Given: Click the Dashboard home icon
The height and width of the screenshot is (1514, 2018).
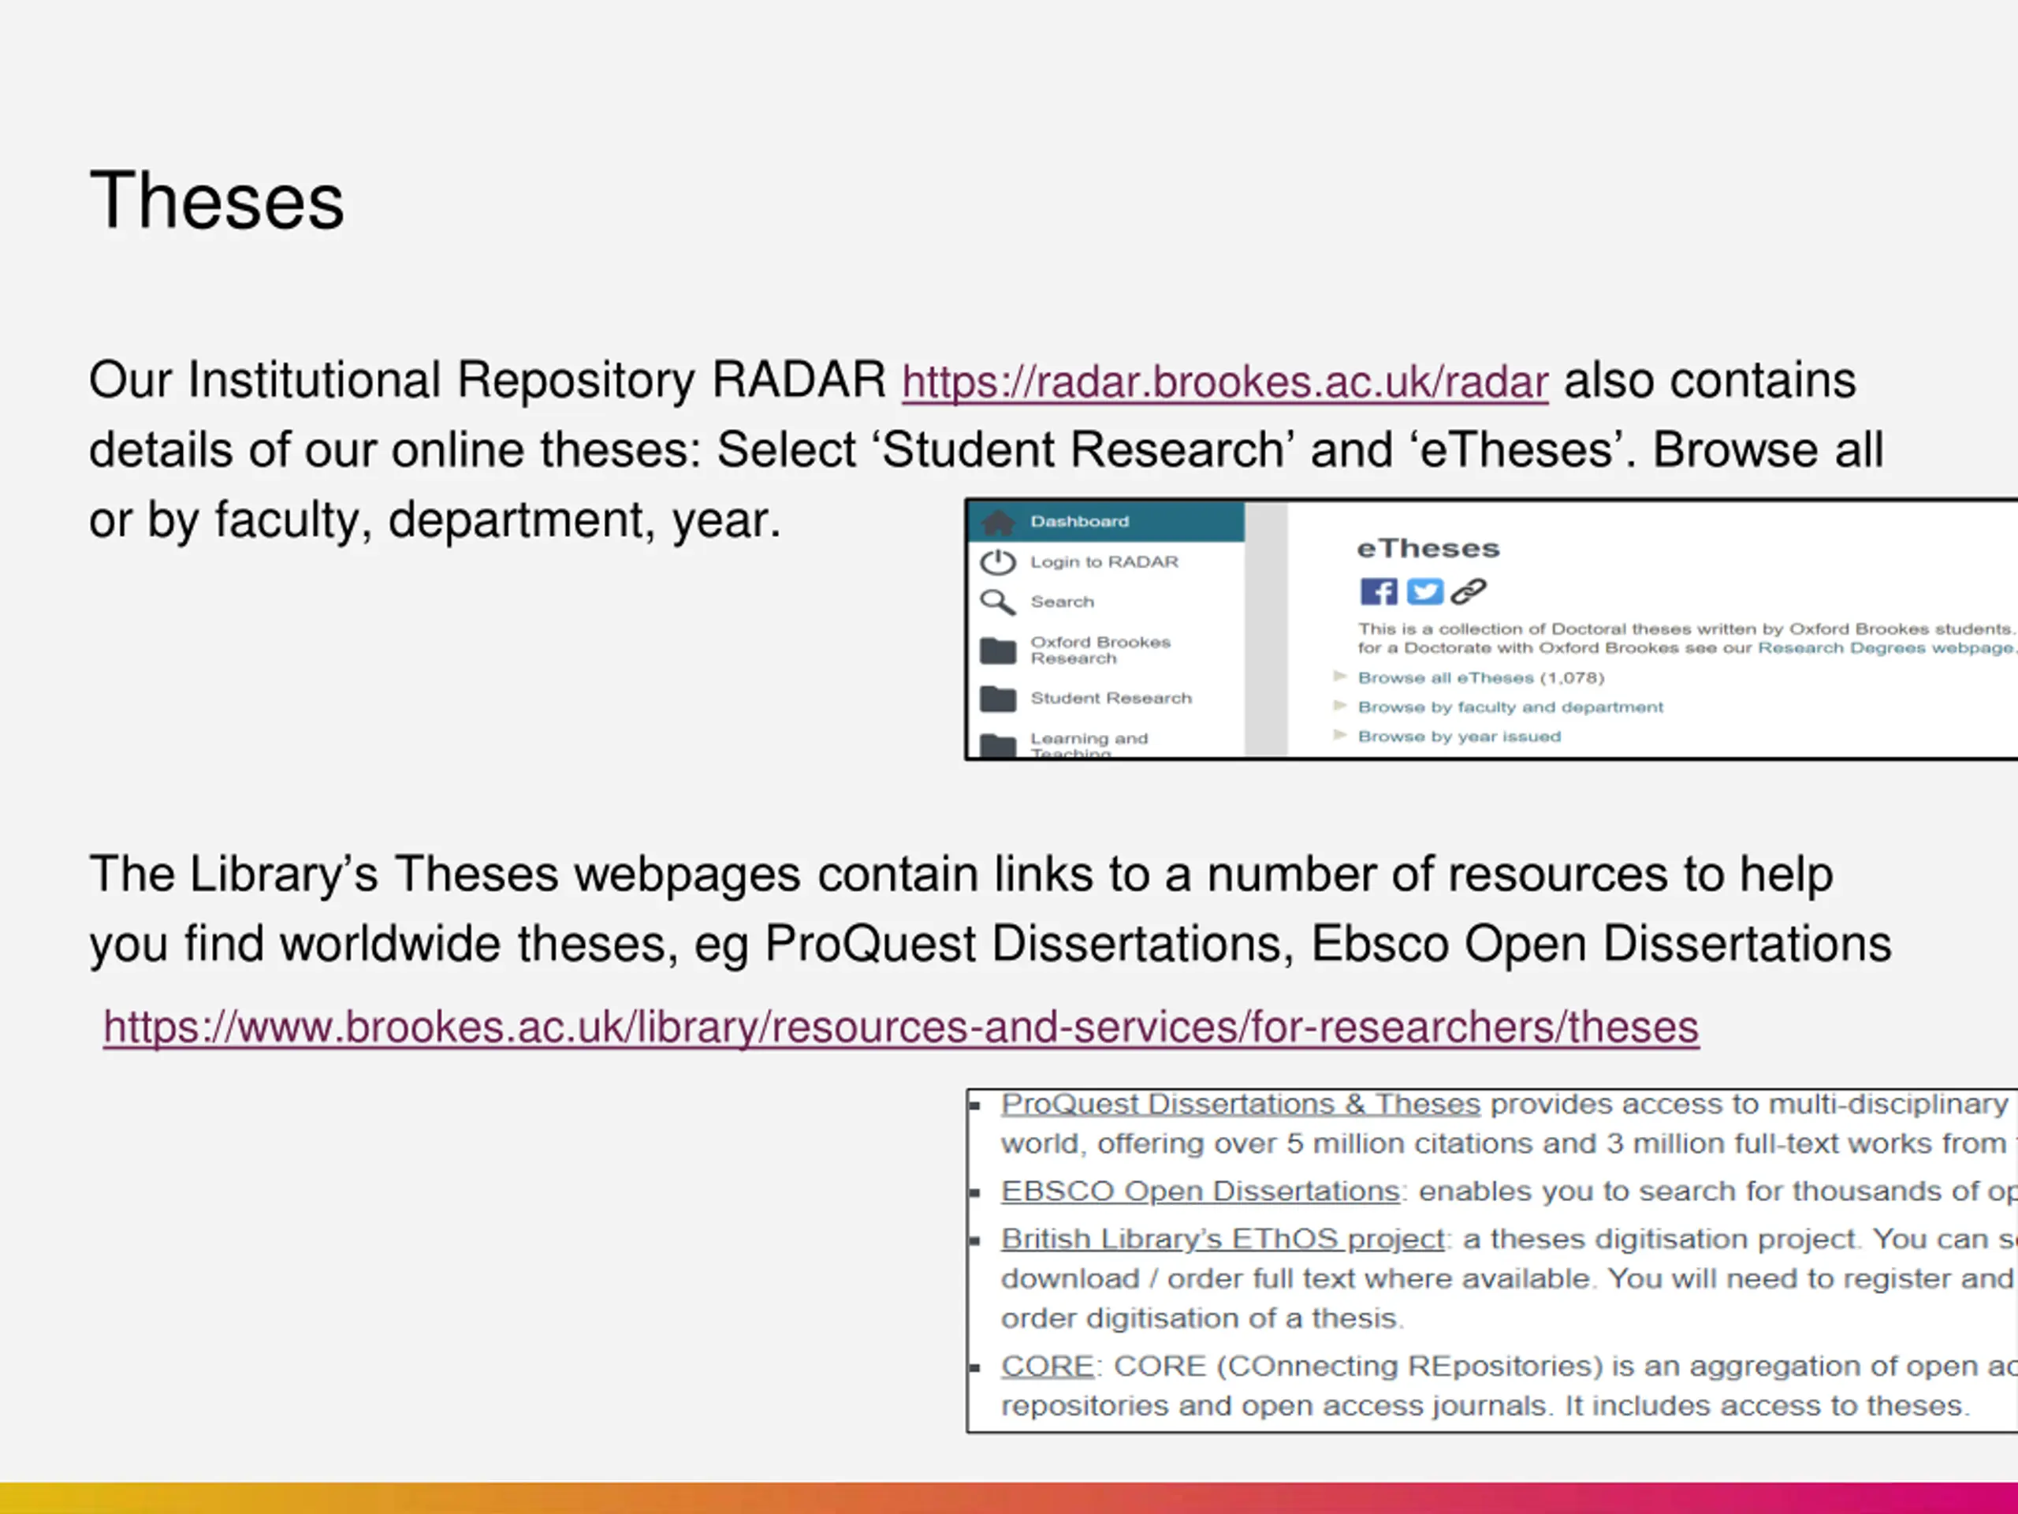Looking at the screenshot, I should pyautogui.click(x=998, y=522).
